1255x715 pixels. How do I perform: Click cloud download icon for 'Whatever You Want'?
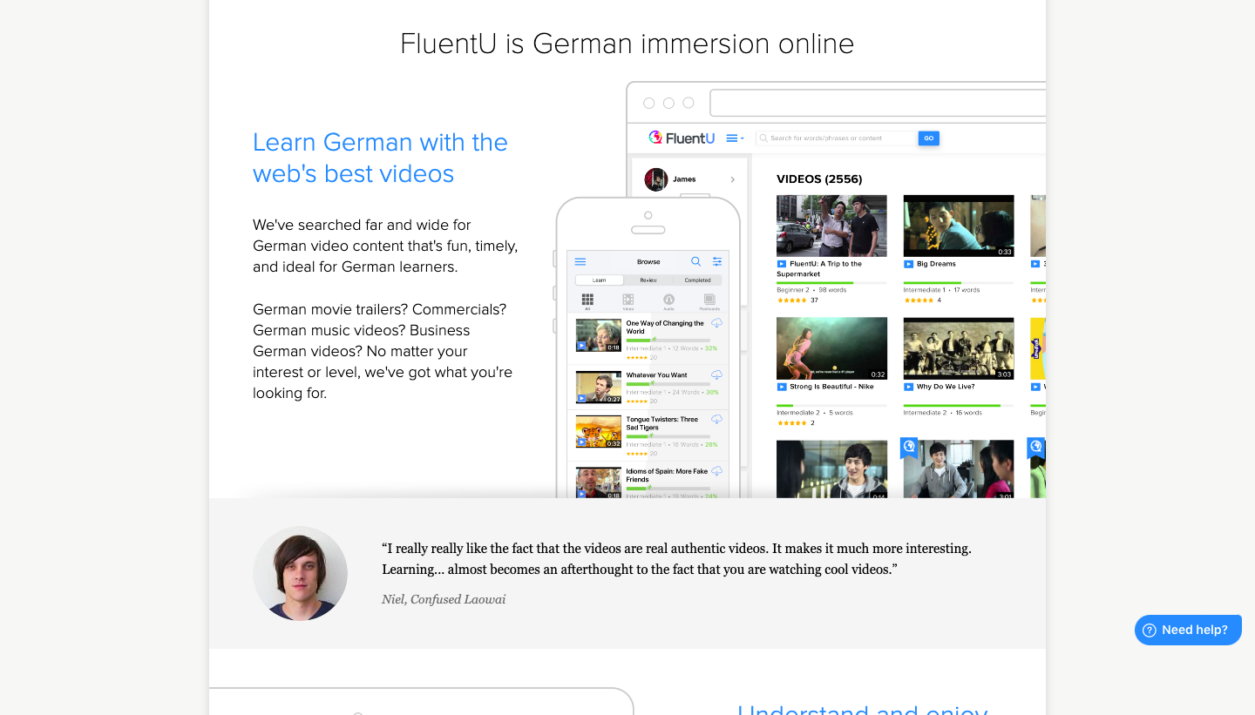coord(716,375)
